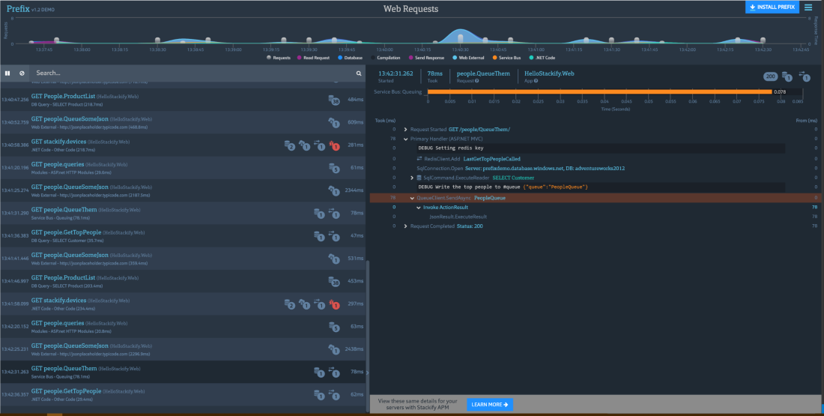Viewport: 824px width, 416px height.
Task: Toggle the Compilation legend entry
Action: coord(386,58)
